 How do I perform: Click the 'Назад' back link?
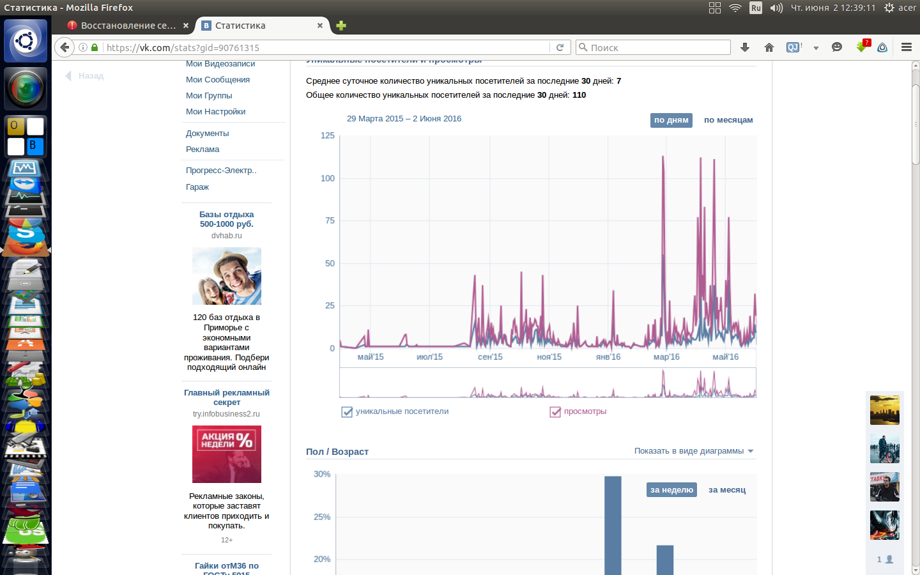[x=85, y=76]
